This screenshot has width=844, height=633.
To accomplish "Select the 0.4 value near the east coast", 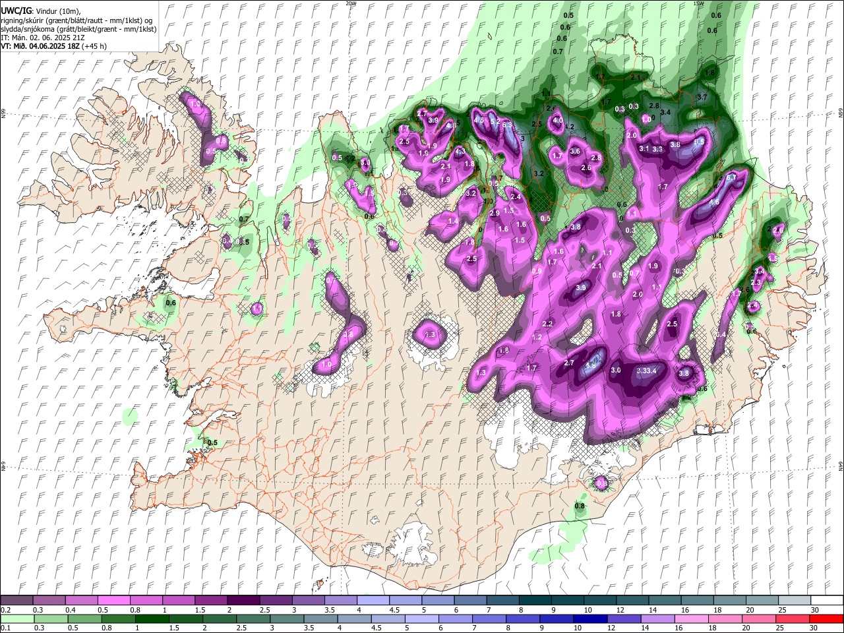I will pos(721,334).
